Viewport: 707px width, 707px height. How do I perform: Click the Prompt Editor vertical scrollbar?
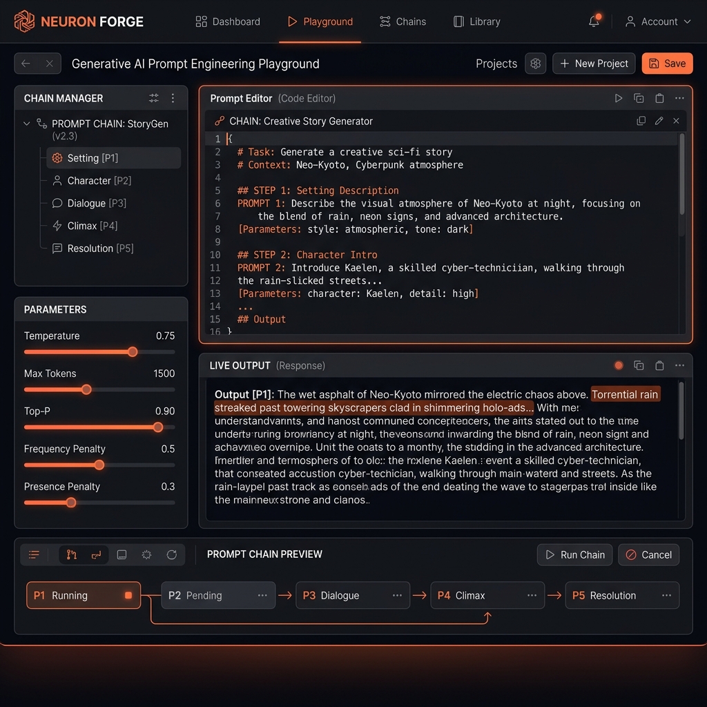(x=681, y=174)
